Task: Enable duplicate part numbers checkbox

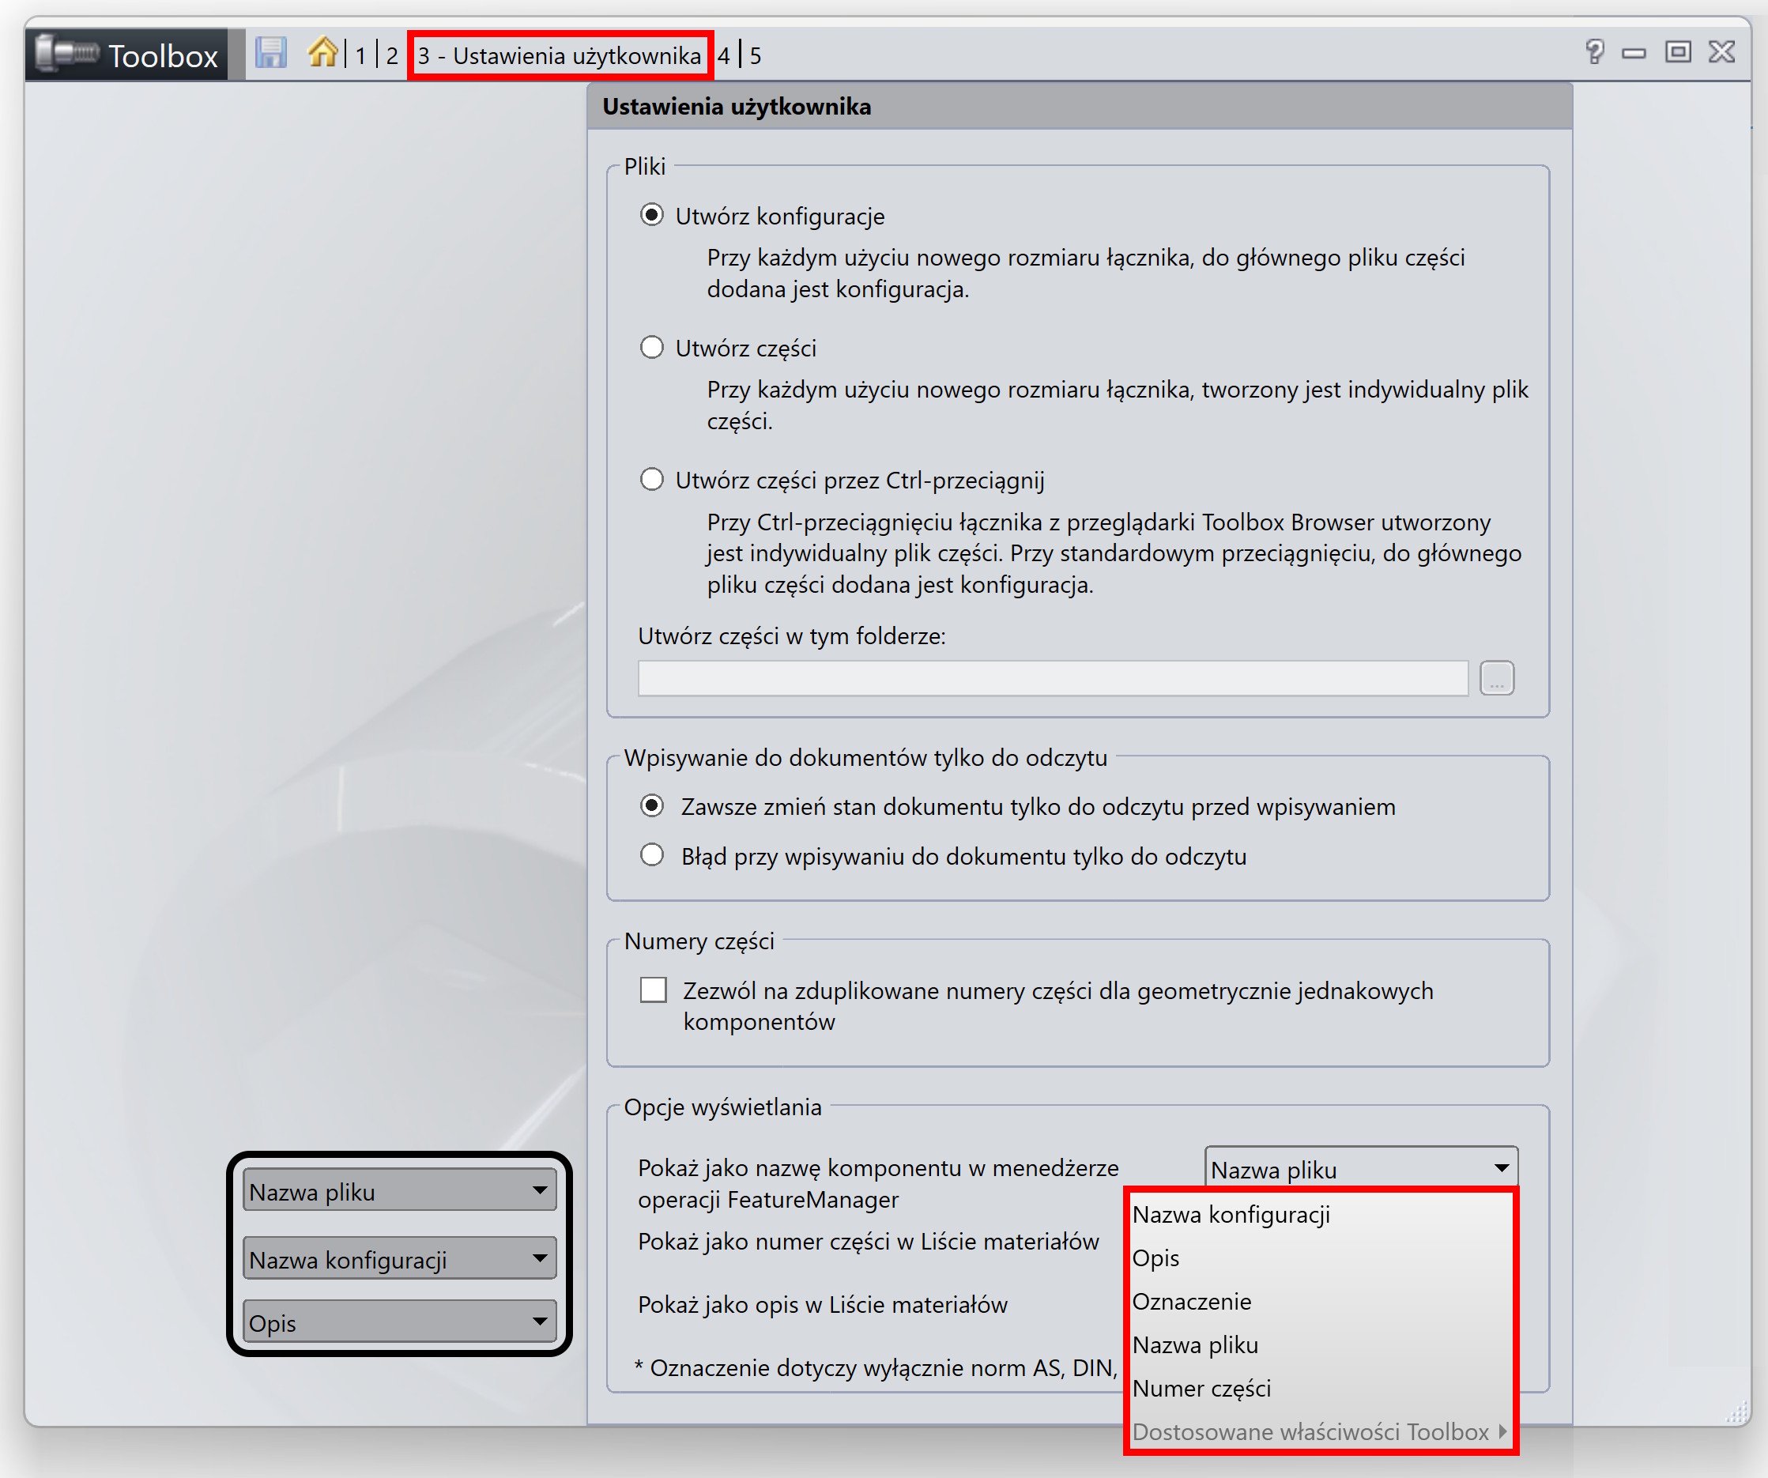Action: [654, 990]
